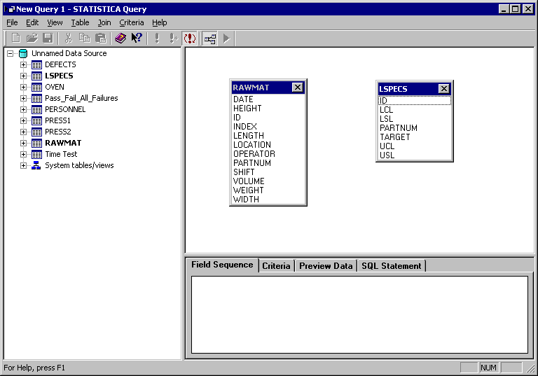This screenshot has height=376, width=538.
Task: Select PARTNUM field in RAWMAT table
Action: (x=252, y=163)
